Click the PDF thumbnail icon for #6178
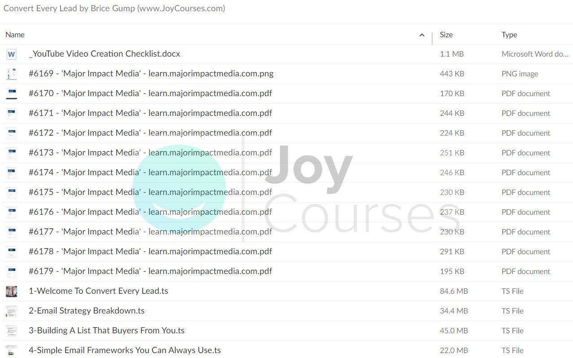 click(11, 252)
